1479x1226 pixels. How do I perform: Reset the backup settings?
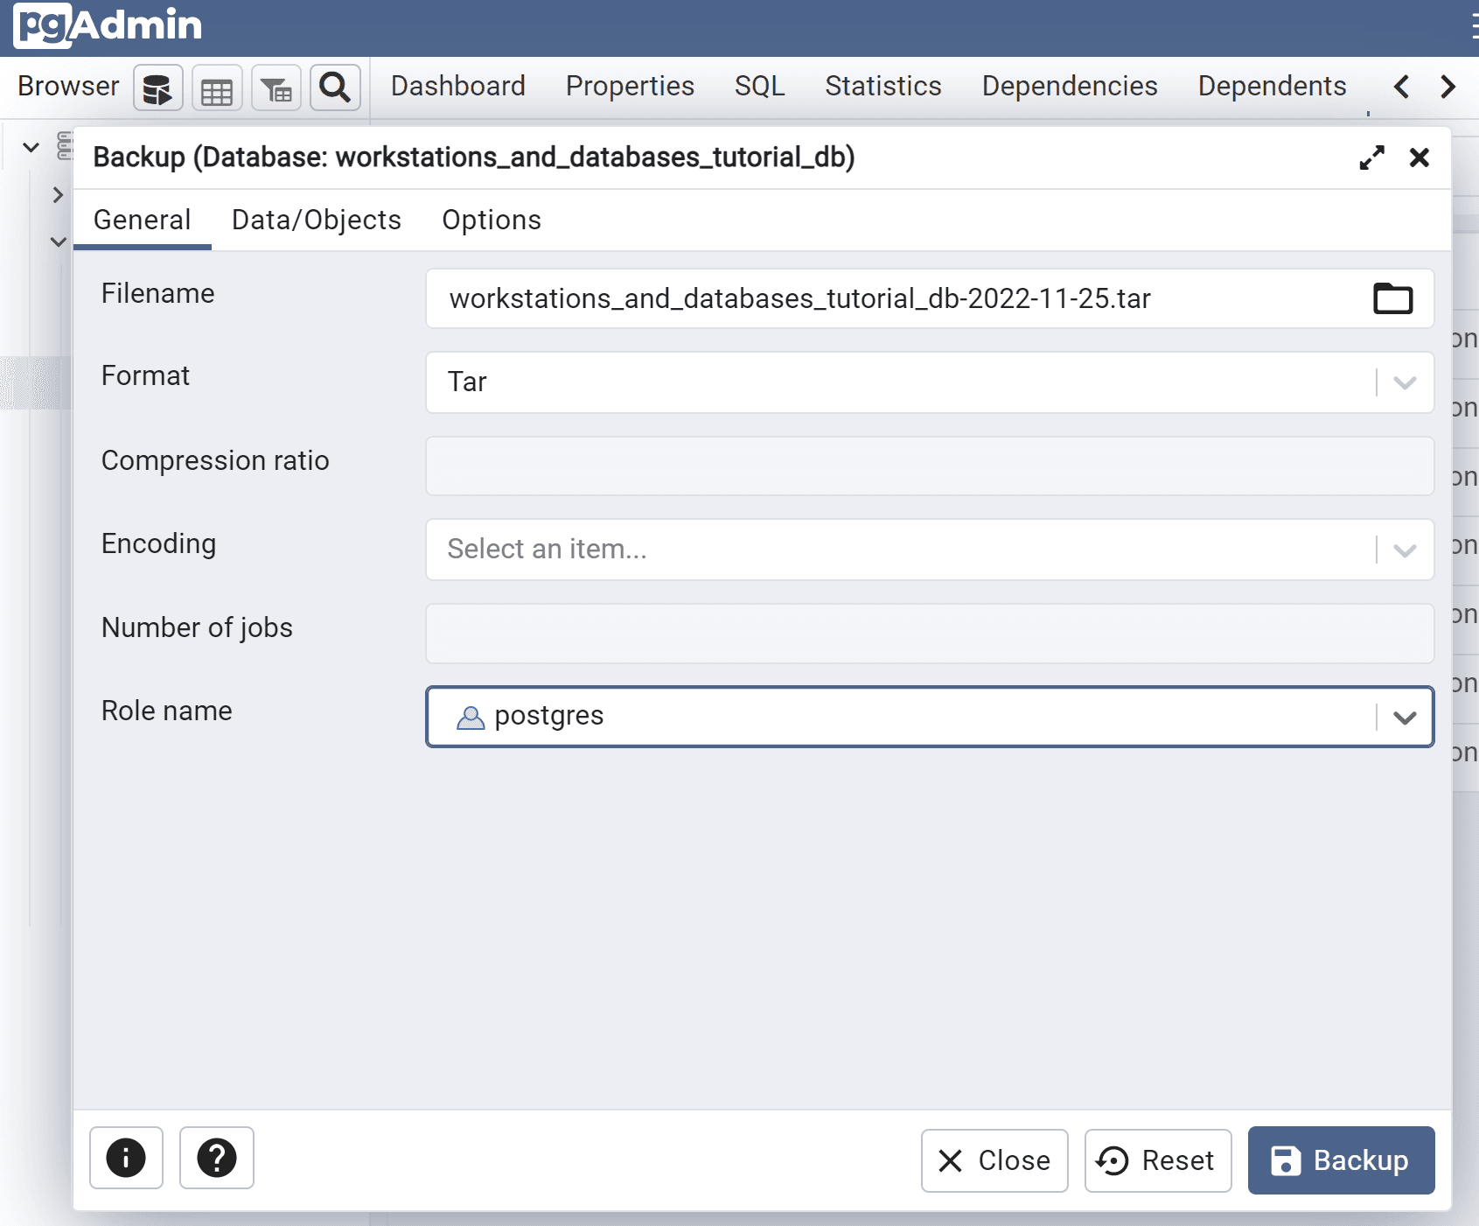1157,1160
